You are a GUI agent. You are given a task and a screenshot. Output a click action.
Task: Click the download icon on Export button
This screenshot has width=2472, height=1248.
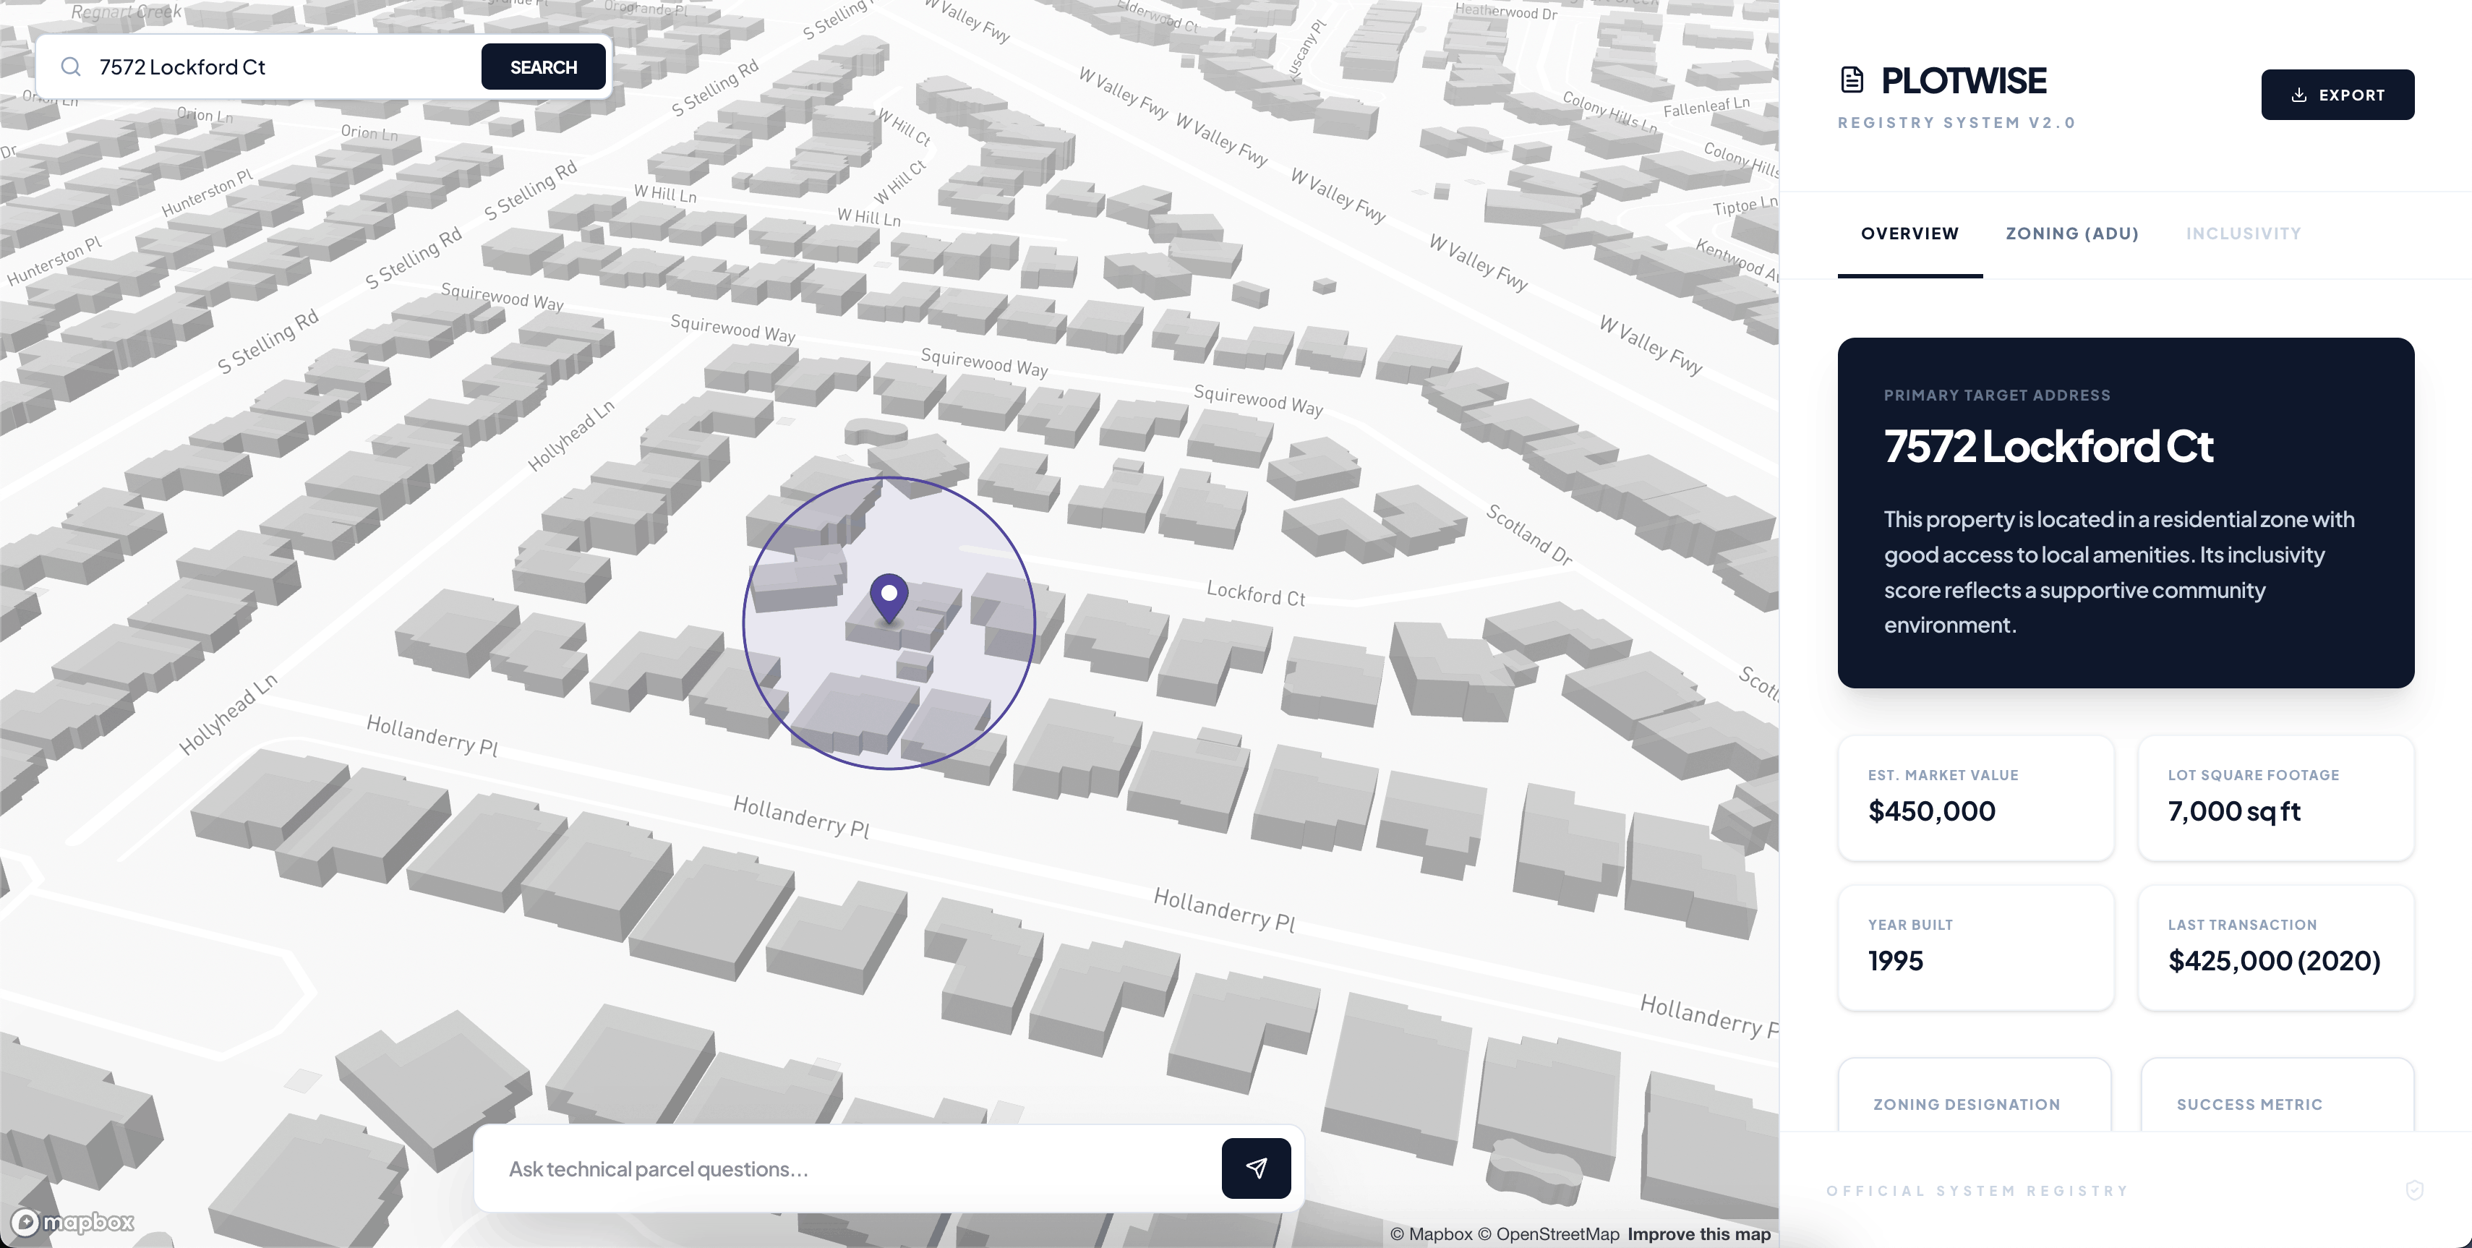[2298, 95]
